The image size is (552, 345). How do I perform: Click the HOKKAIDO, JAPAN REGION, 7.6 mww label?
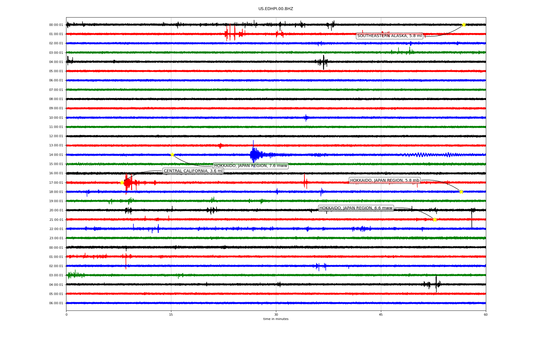coord(250,166)
